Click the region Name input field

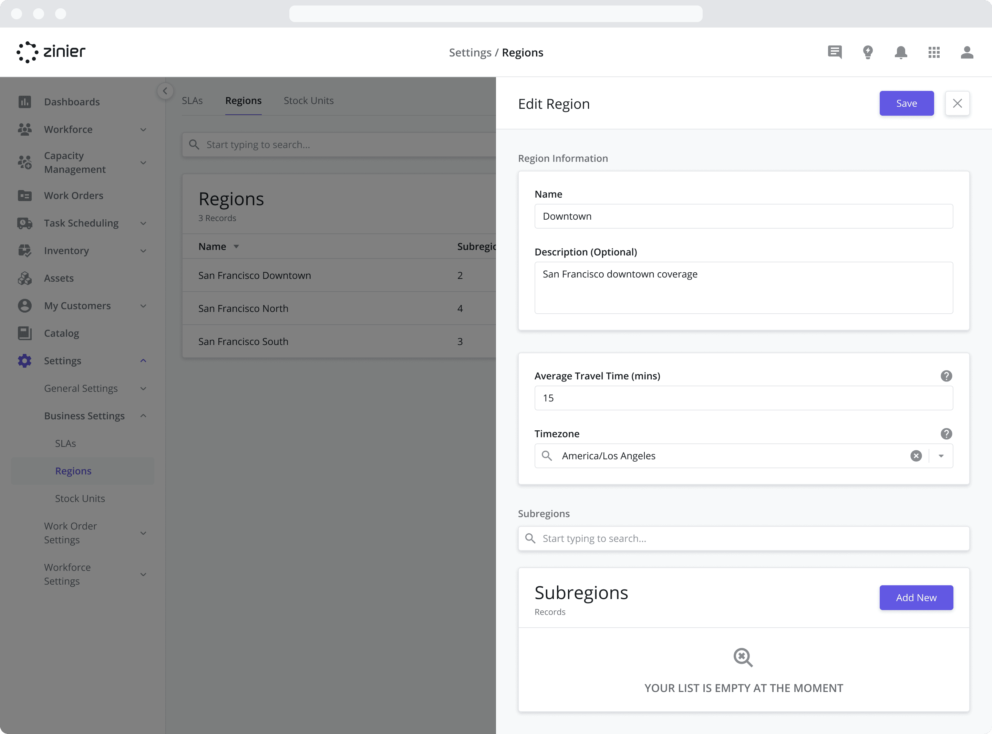click(x=744, y=217)
